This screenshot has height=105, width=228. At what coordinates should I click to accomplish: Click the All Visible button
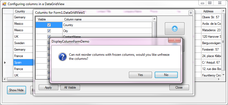(x=70, y=87)
